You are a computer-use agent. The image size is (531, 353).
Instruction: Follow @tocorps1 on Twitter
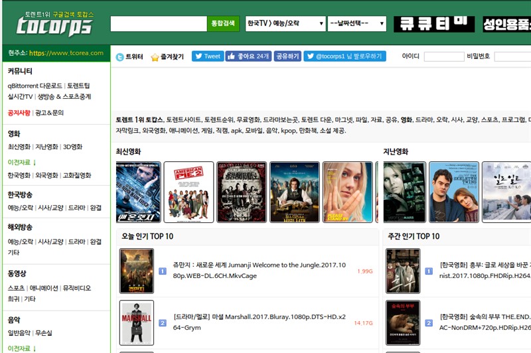pos(344,56)
